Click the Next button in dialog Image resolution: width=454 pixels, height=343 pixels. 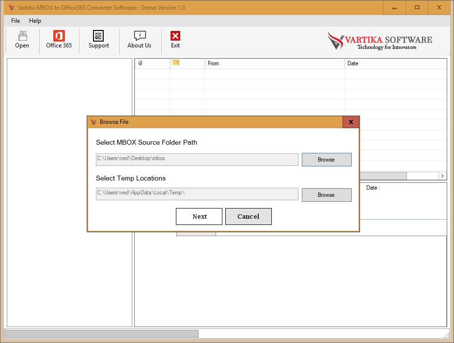tap(199, 216)
